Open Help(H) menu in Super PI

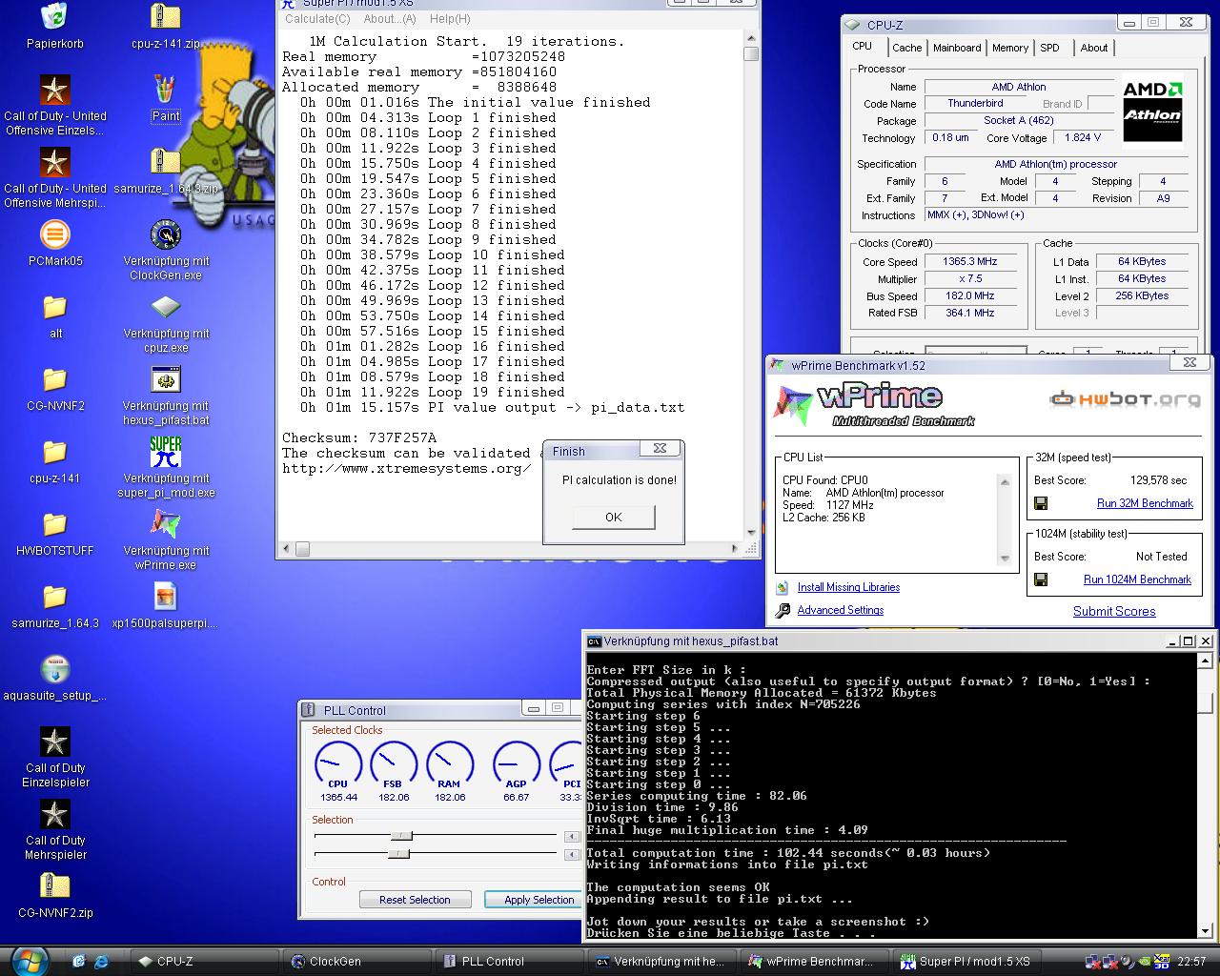[x=450, y=18]
